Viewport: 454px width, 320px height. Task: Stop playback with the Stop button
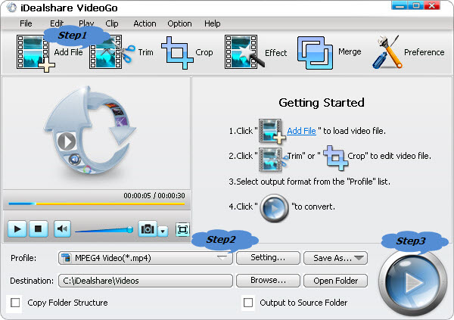tap(39, 228)
